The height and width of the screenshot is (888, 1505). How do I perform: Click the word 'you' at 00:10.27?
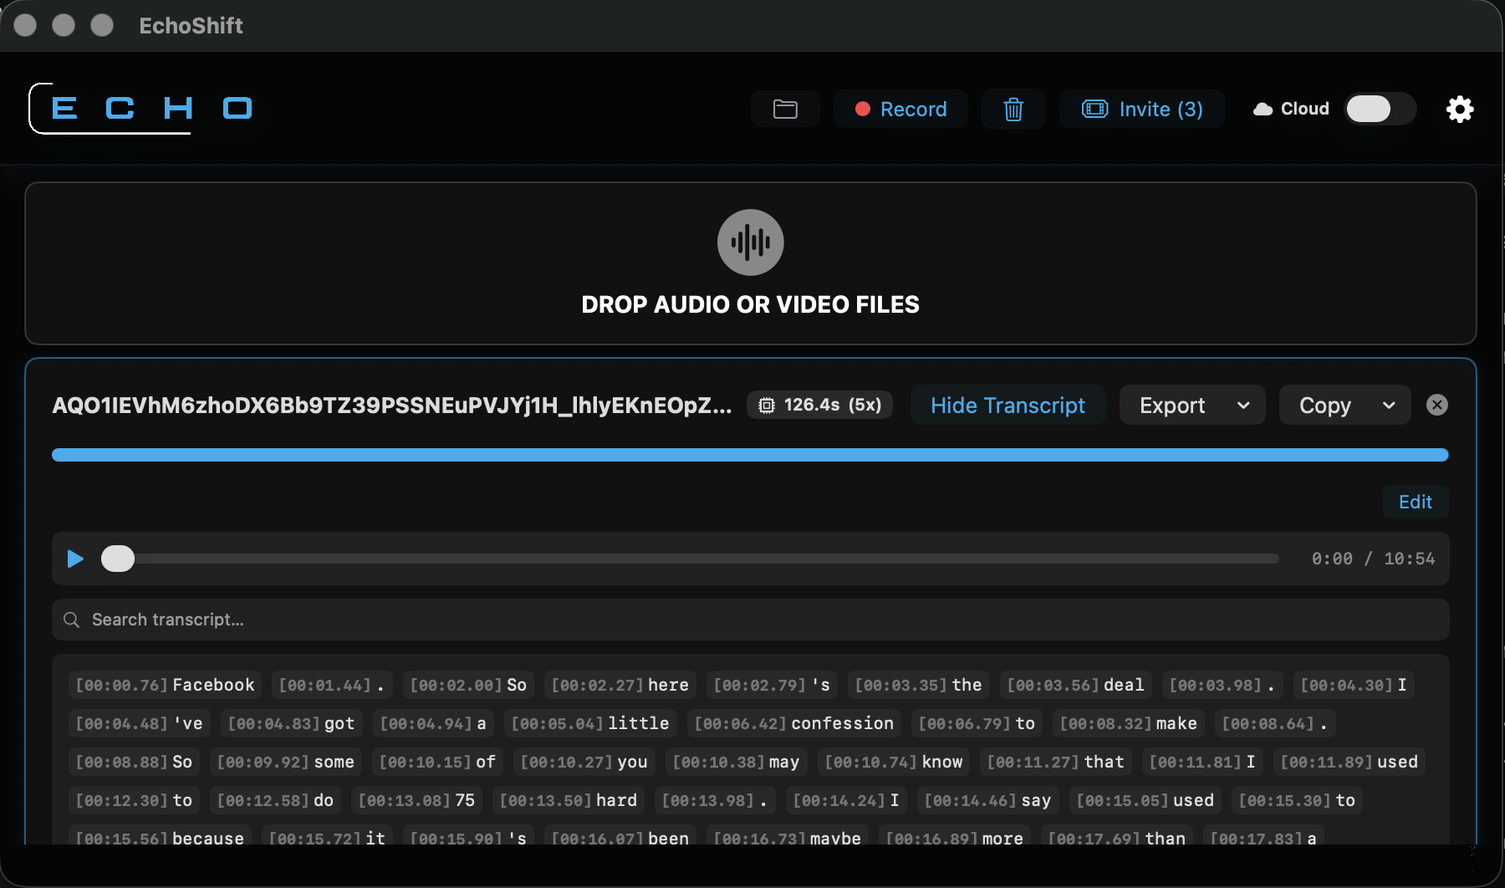click(584, 762)
